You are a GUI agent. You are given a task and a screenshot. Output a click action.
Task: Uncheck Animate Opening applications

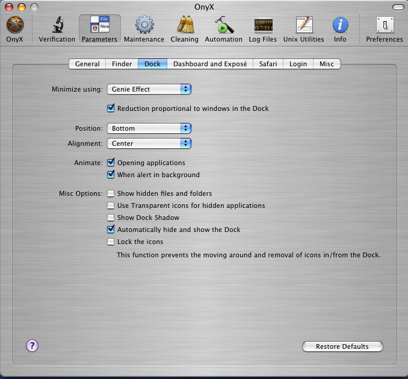pos(111,163)
